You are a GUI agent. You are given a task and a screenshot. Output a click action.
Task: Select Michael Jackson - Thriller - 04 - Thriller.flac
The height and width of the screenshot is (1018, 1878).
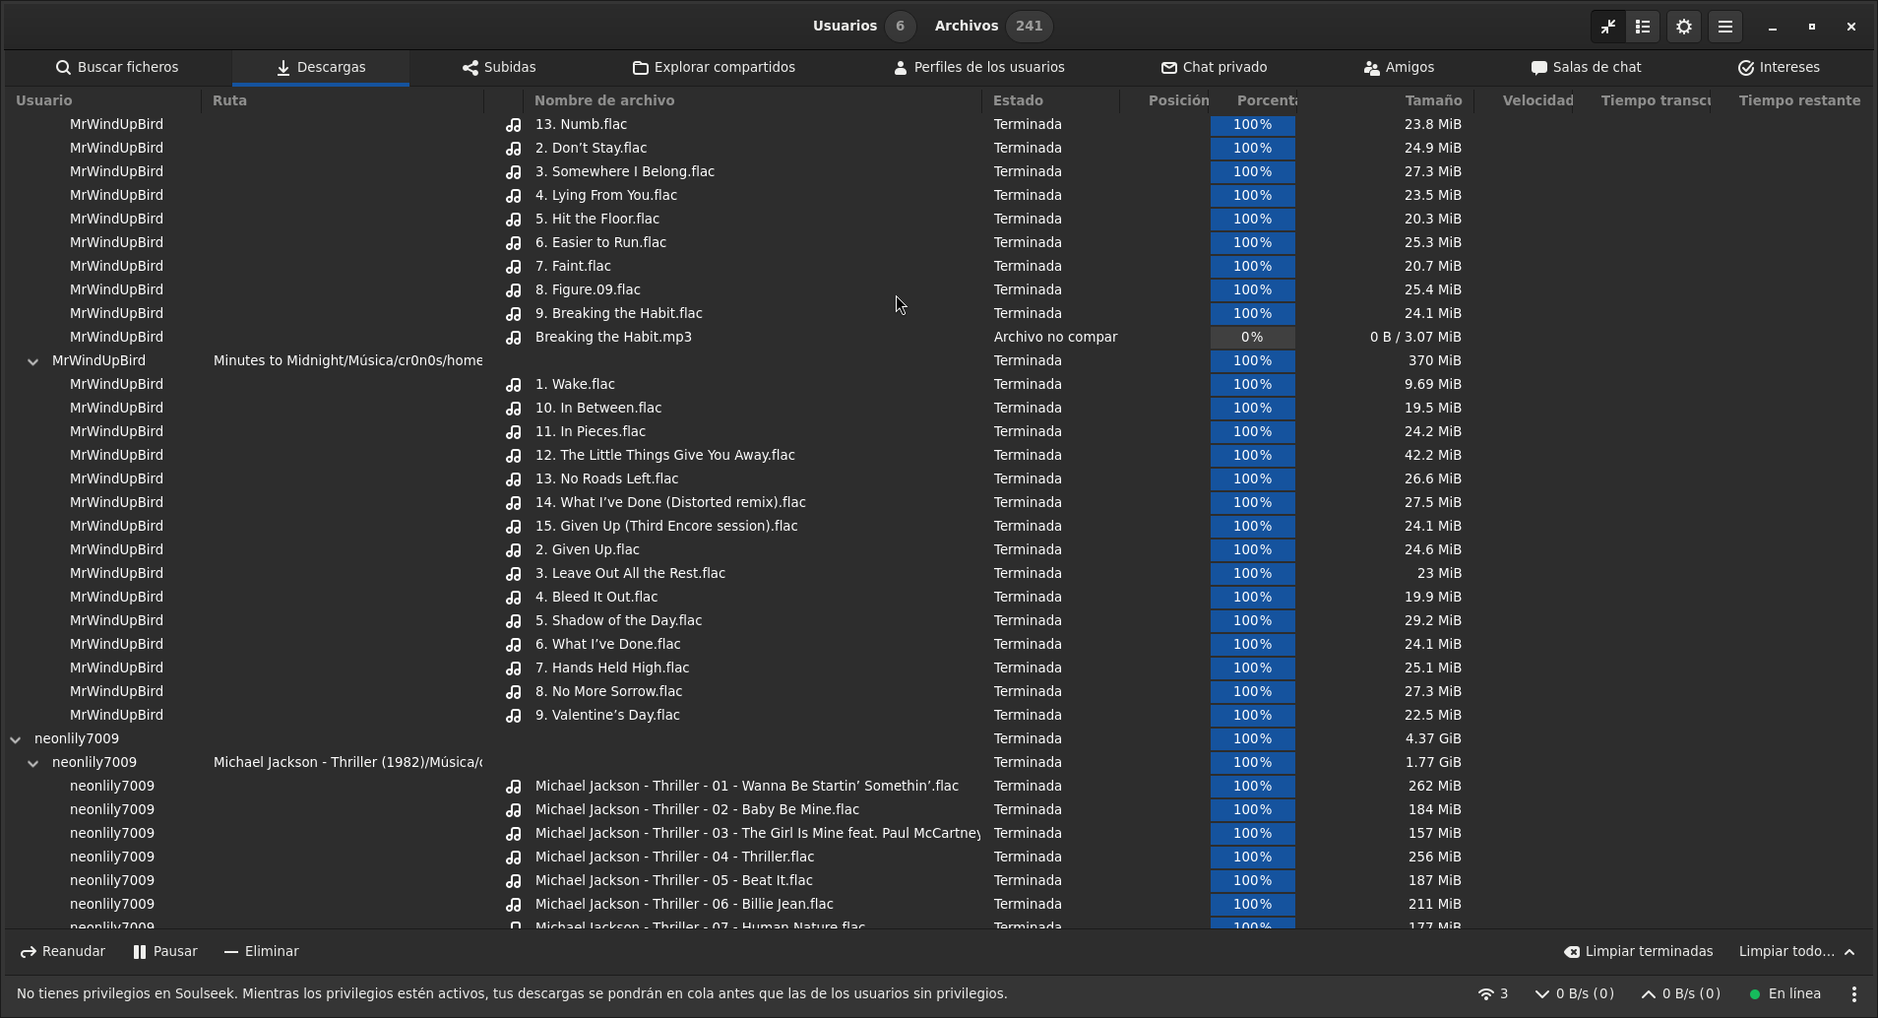939,858
